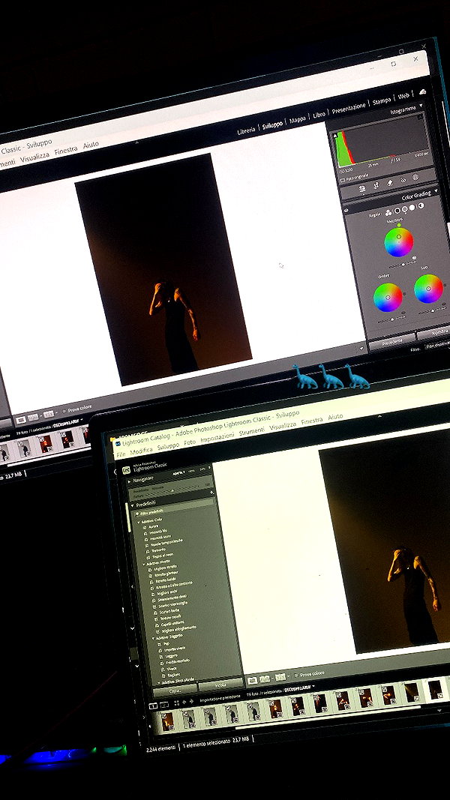Click the Copia button on laptop
The width and height of the screenshot is (450, 800).
pos(175,690)
